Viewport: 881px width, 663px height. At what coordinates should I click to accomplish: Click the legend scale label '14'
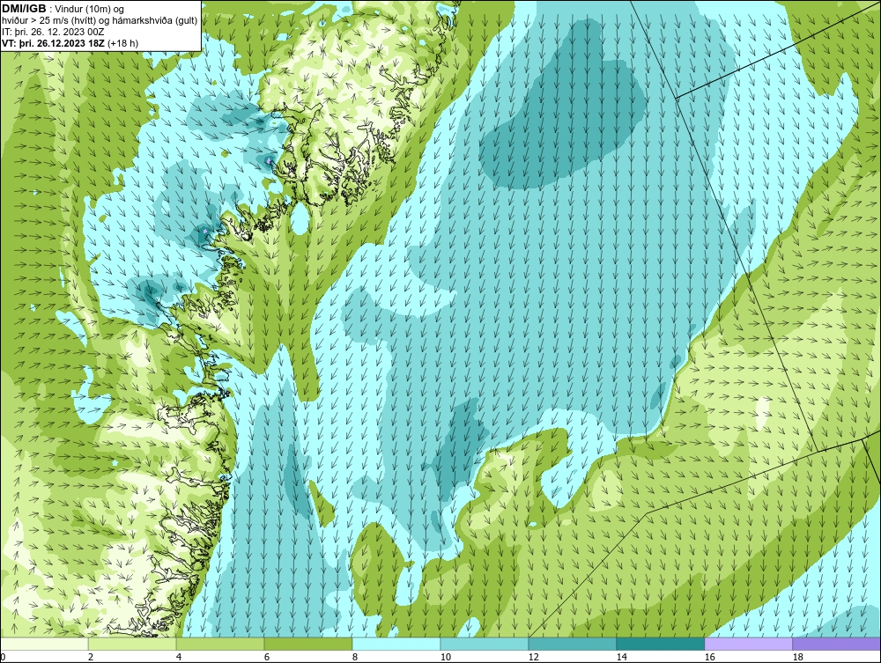pos(621,657)
